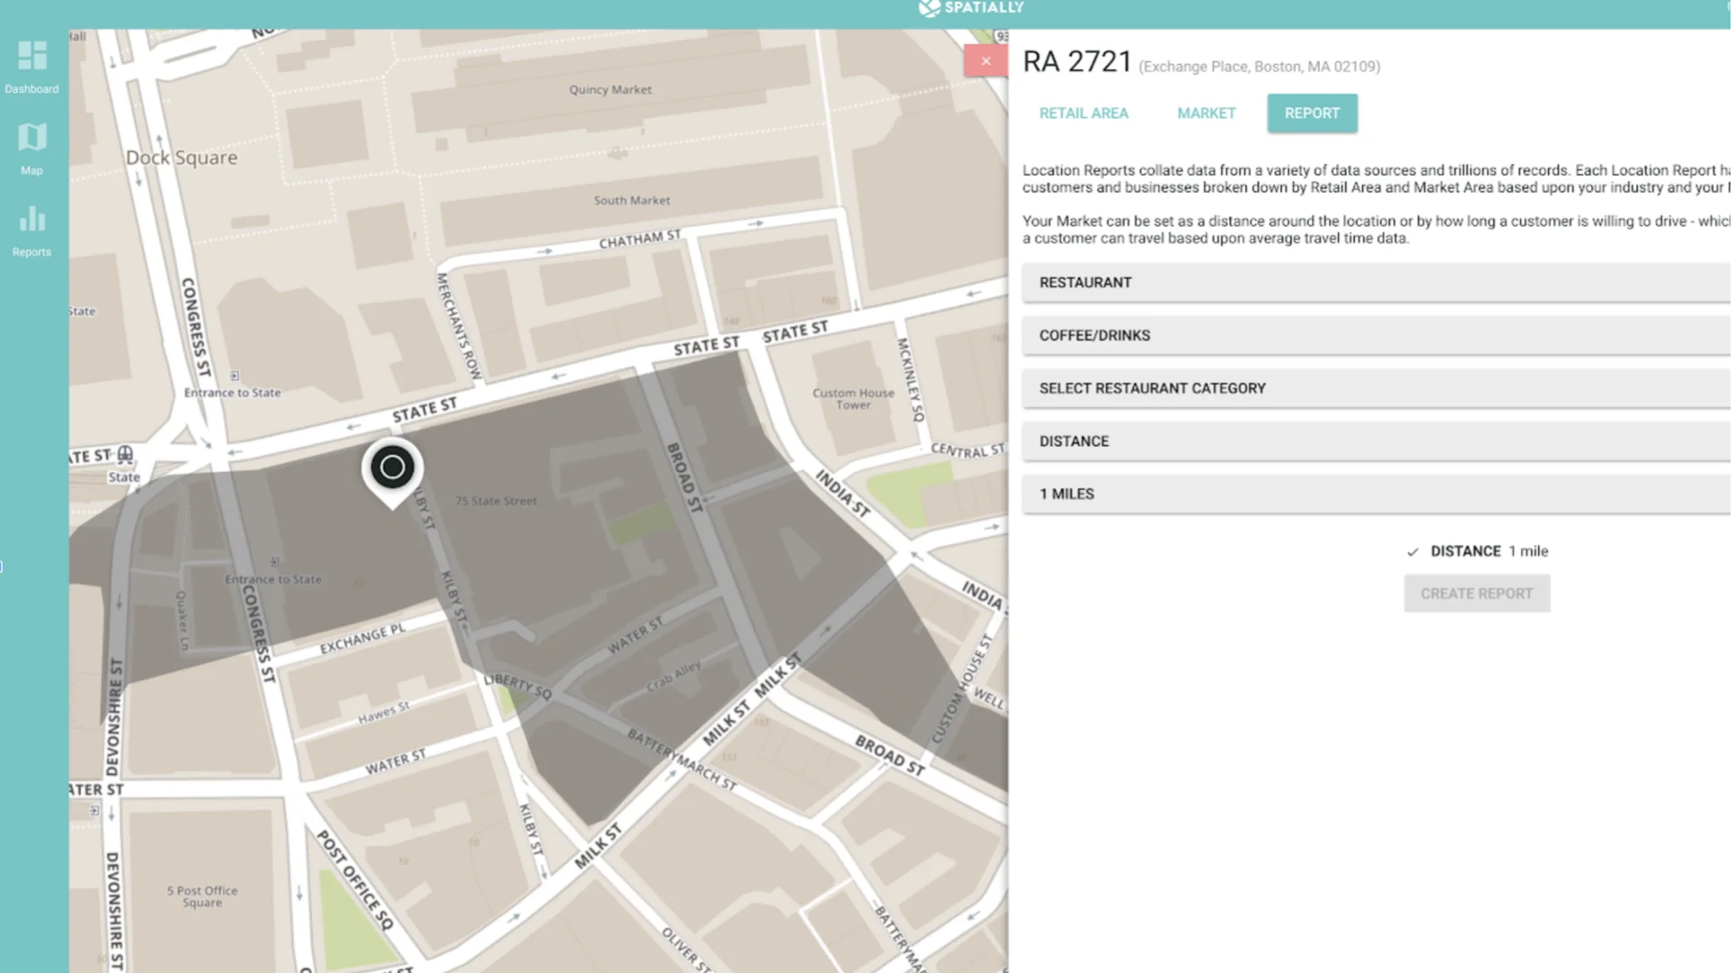Close the panel with red X button

coord(985,61)
